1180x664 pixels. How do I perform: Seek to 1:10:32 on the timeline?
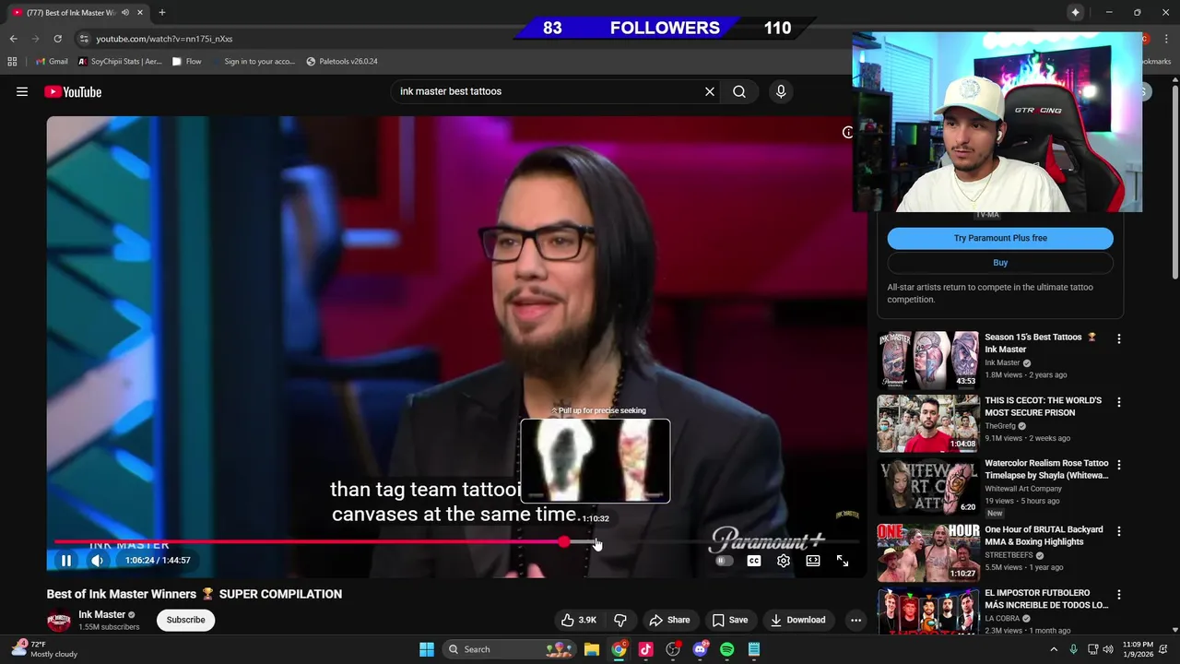point(596,542)
